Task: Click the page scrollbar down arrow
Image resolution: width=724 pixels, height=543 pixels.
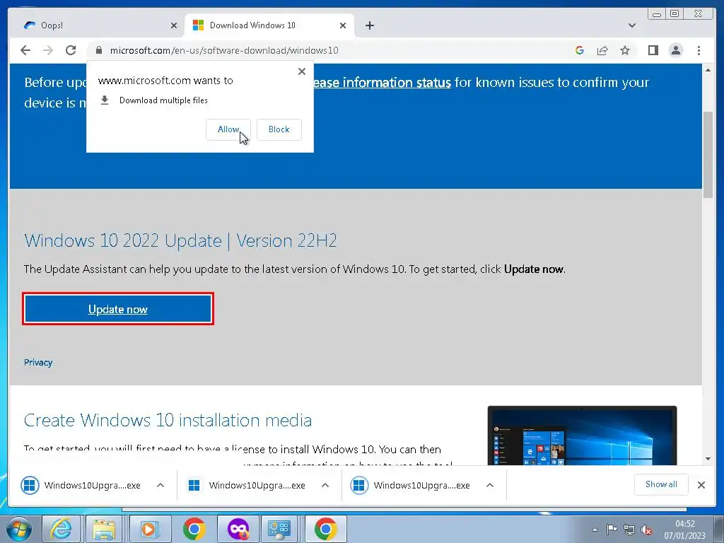Action: click(708, 458)
